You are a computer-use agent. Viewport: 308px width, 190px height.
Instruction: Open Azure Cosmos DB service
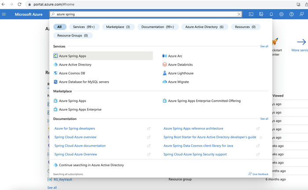pyautogui.click(x=72, y=73)
